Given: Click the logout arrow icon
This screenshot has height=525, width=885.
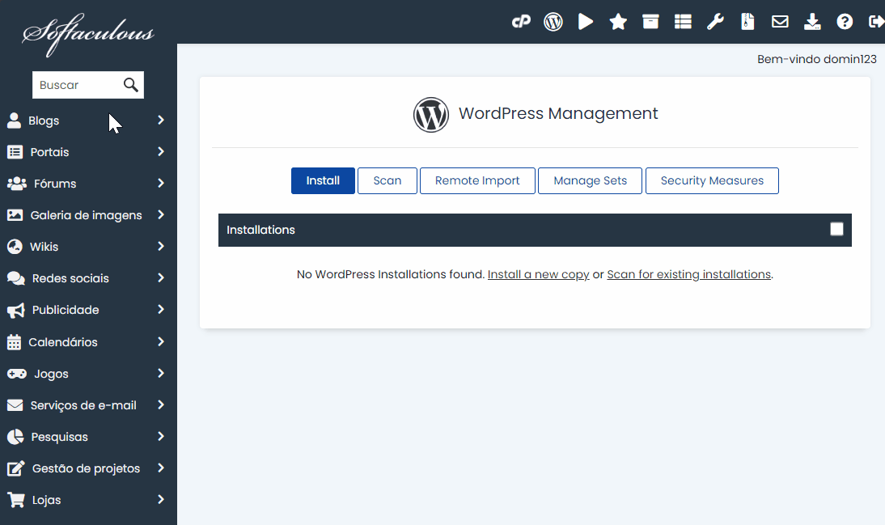Looking at the screenshot, I should pyautogui.click(x=877, y=22).
